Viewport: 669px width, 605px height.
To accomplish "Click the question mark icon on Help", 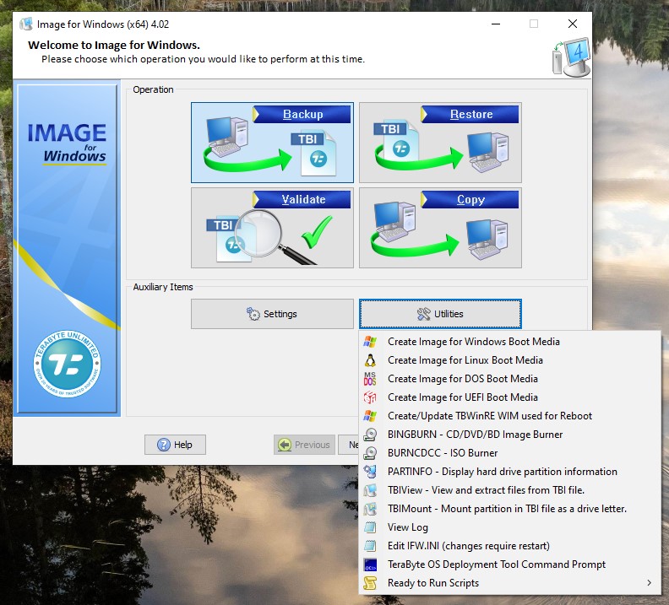I will pos(163,445).
